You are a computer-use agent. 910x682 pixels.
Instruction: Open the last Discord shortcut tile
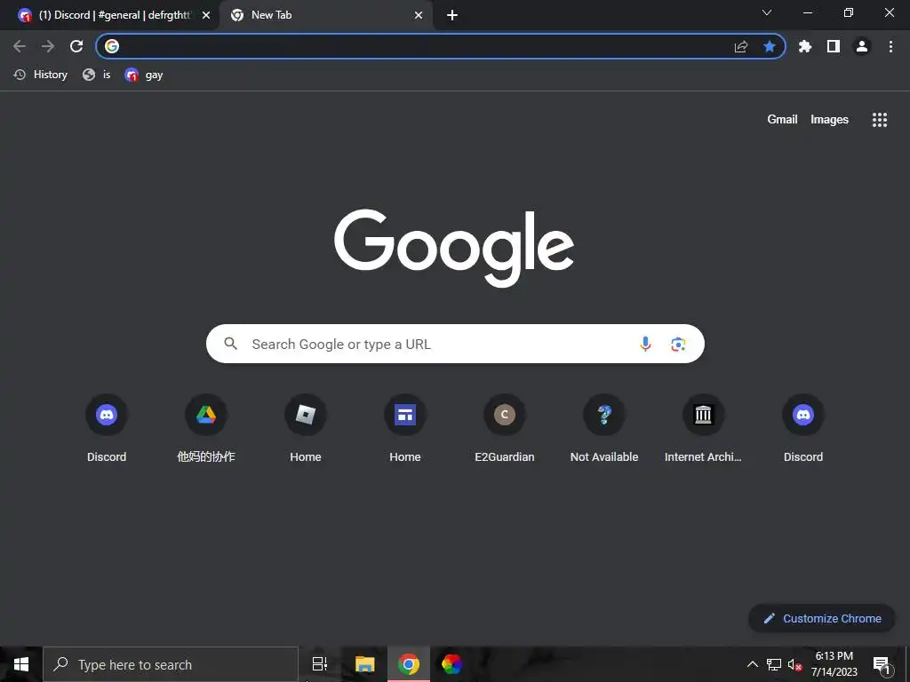click(803, 428)
